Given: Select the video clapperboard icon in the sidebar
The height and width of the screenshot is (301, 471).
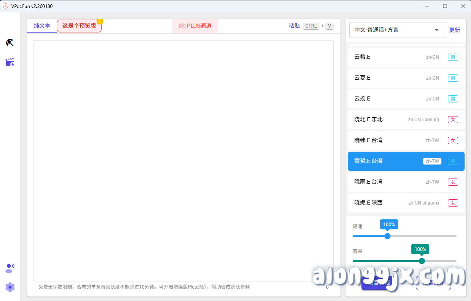Looking at the screenshot, I should [10, 62].
